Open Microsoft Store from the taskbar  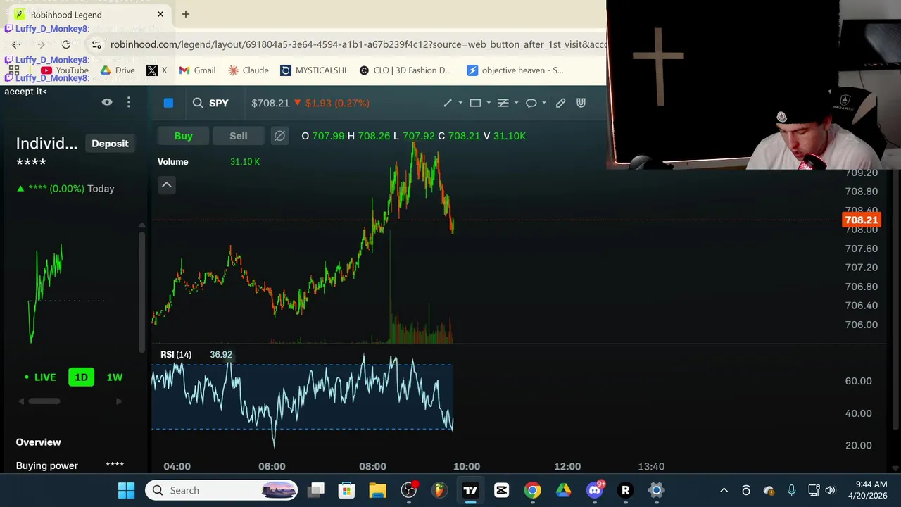pyautogui.click(x=346, y=490)
